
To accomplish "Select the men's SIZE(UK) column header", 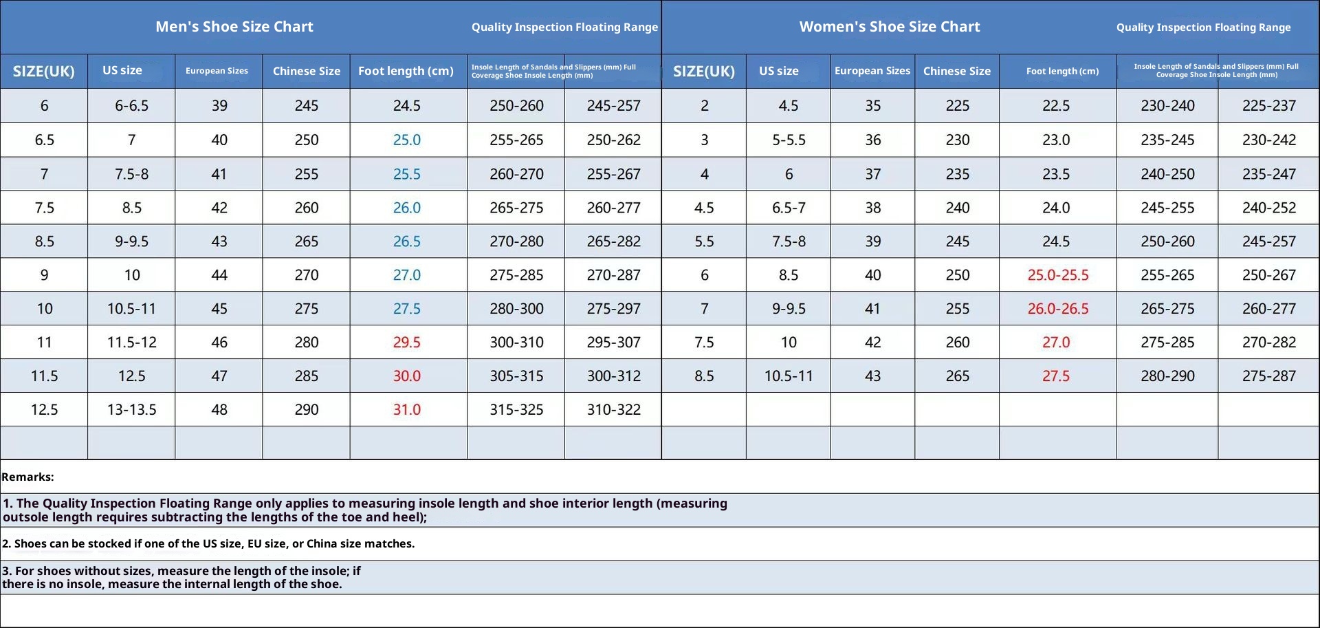I will coord(44,71).
